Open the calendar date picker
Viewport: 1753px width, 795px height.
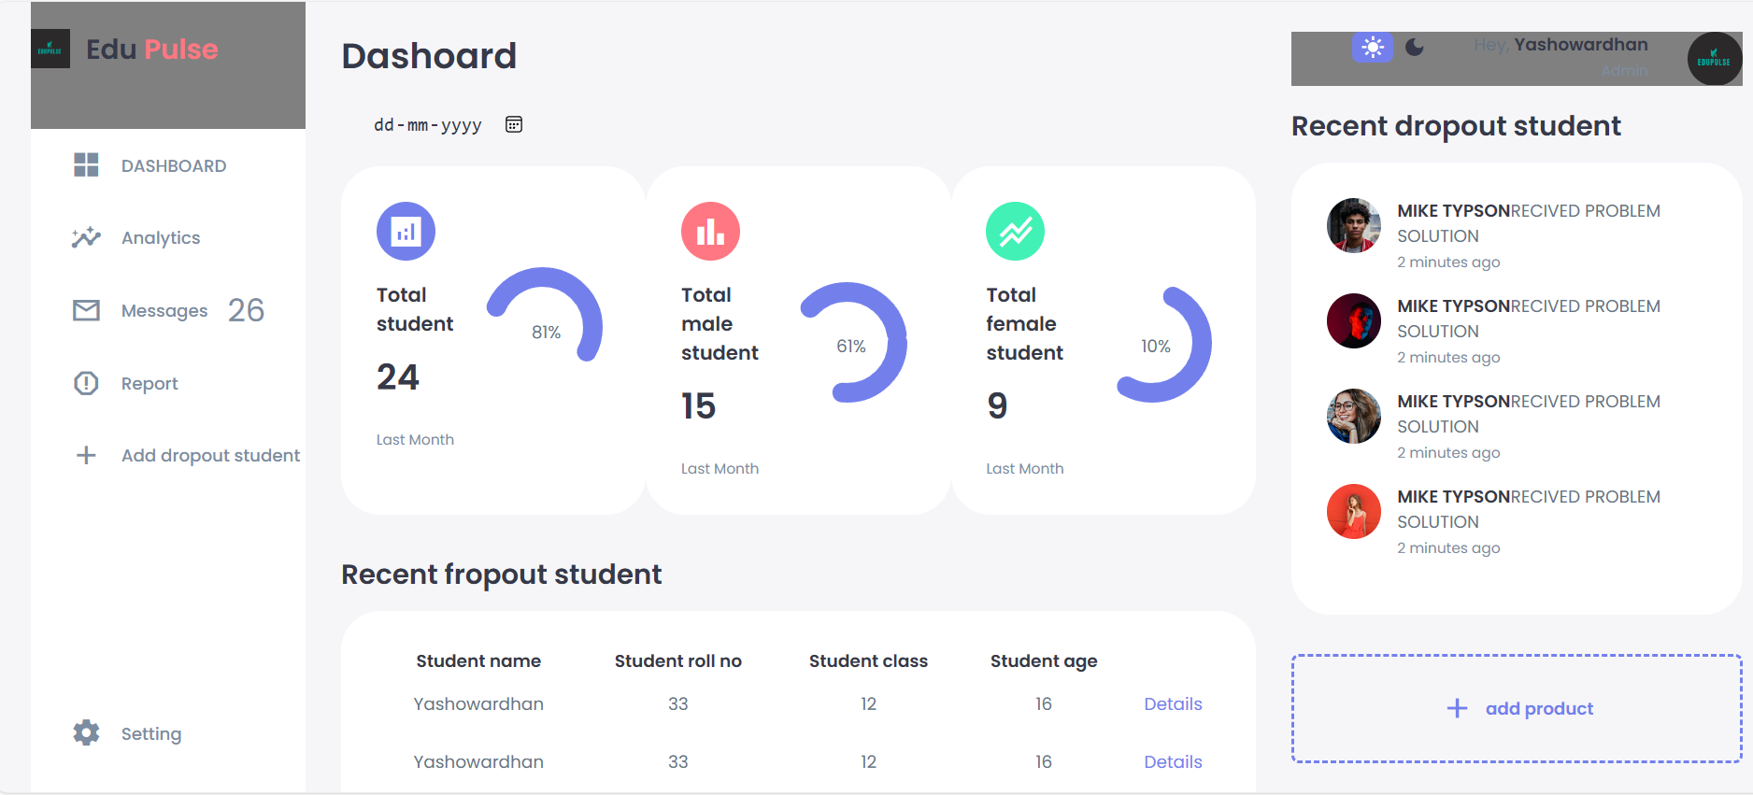(514, 124)
